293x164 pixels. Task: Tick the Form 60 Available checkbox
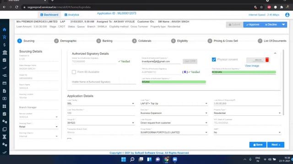point(74,72)
